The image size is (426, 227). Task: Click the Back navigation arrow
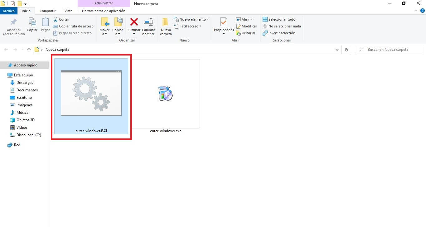[x=6, y=50]
